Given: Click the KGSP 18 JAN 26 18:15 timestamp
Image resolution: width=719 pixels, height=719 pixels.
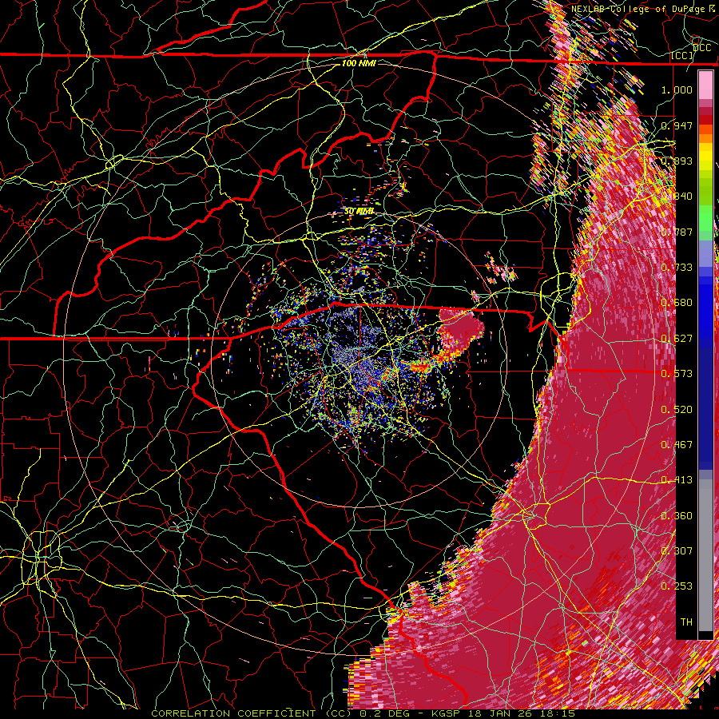Looking at the screenshot, I should 503,713.
